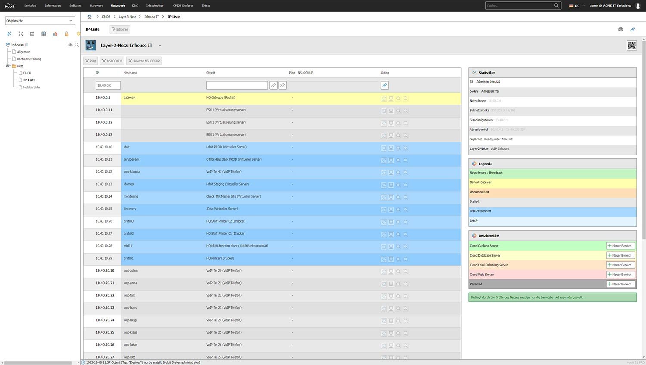Click the Ping button
This screenshot has height=365, width=646.
click(90, 61)
